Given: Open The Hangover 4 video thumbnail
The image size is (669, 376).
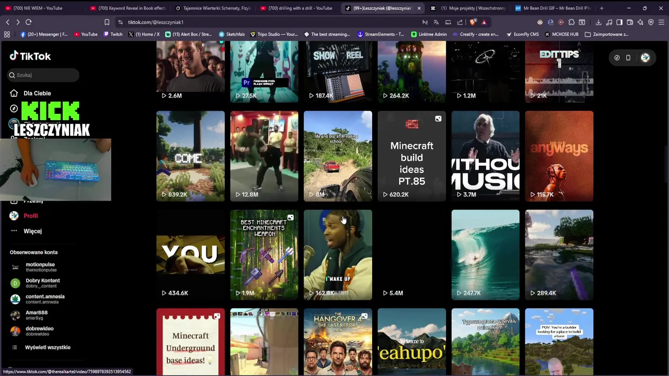Looking at the screenshot, I should point(338,342).
